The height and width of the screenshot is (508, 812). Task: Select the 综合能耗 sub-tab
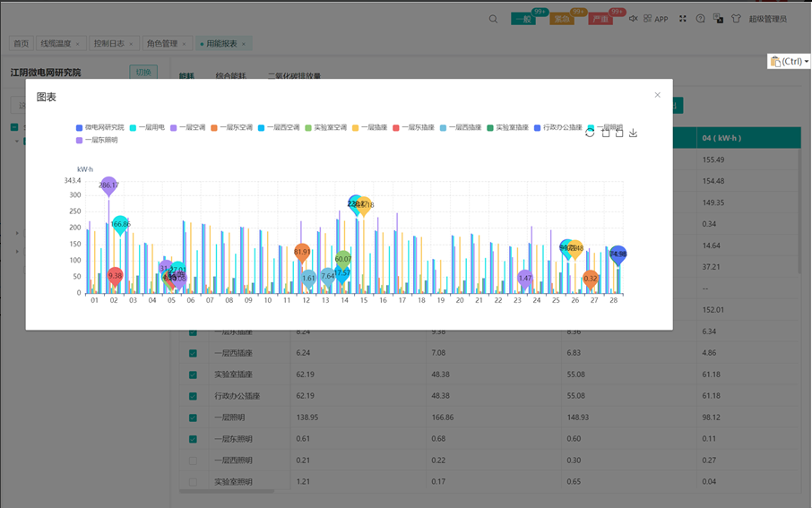(231, 75)
